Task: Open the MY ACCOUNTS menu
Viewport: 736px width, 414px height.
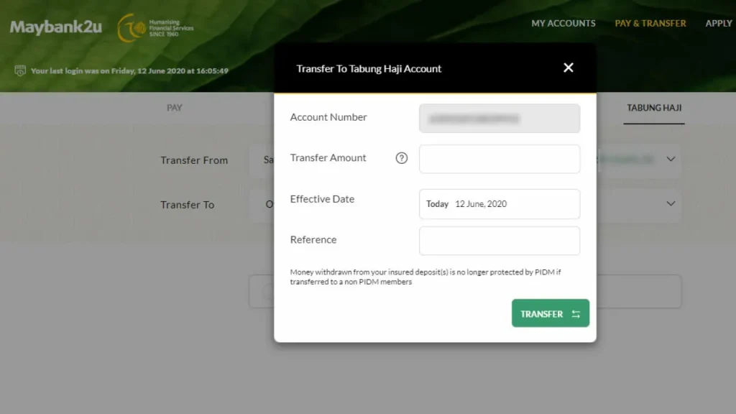Action: coord(563,23)
